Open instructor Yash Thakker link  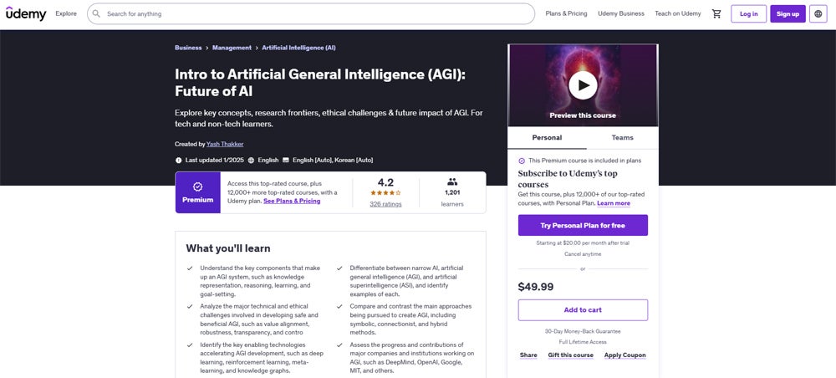click(x=225, y=144)
